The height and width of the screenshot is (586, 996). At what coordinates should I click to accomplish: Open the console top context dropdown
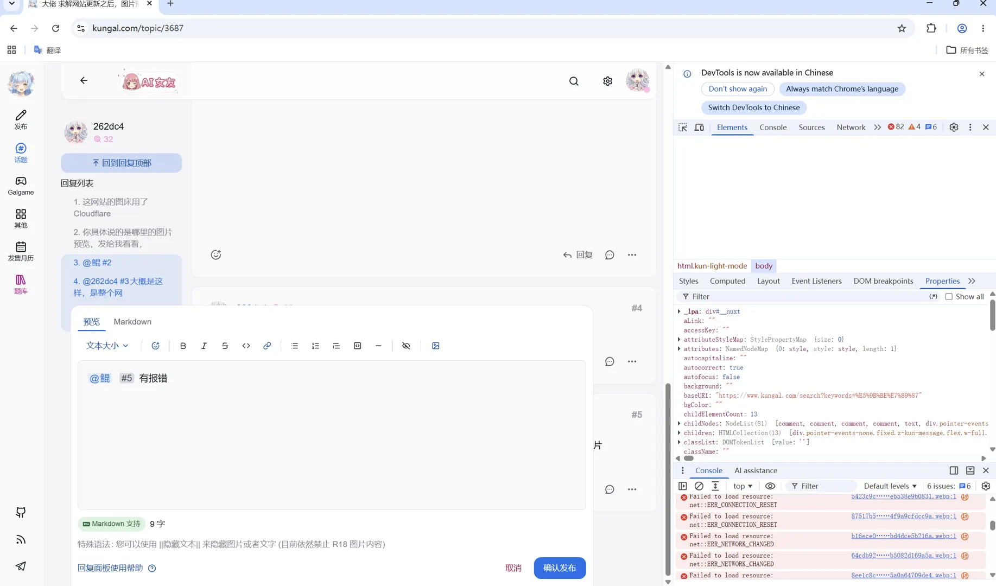pos(743,486)
